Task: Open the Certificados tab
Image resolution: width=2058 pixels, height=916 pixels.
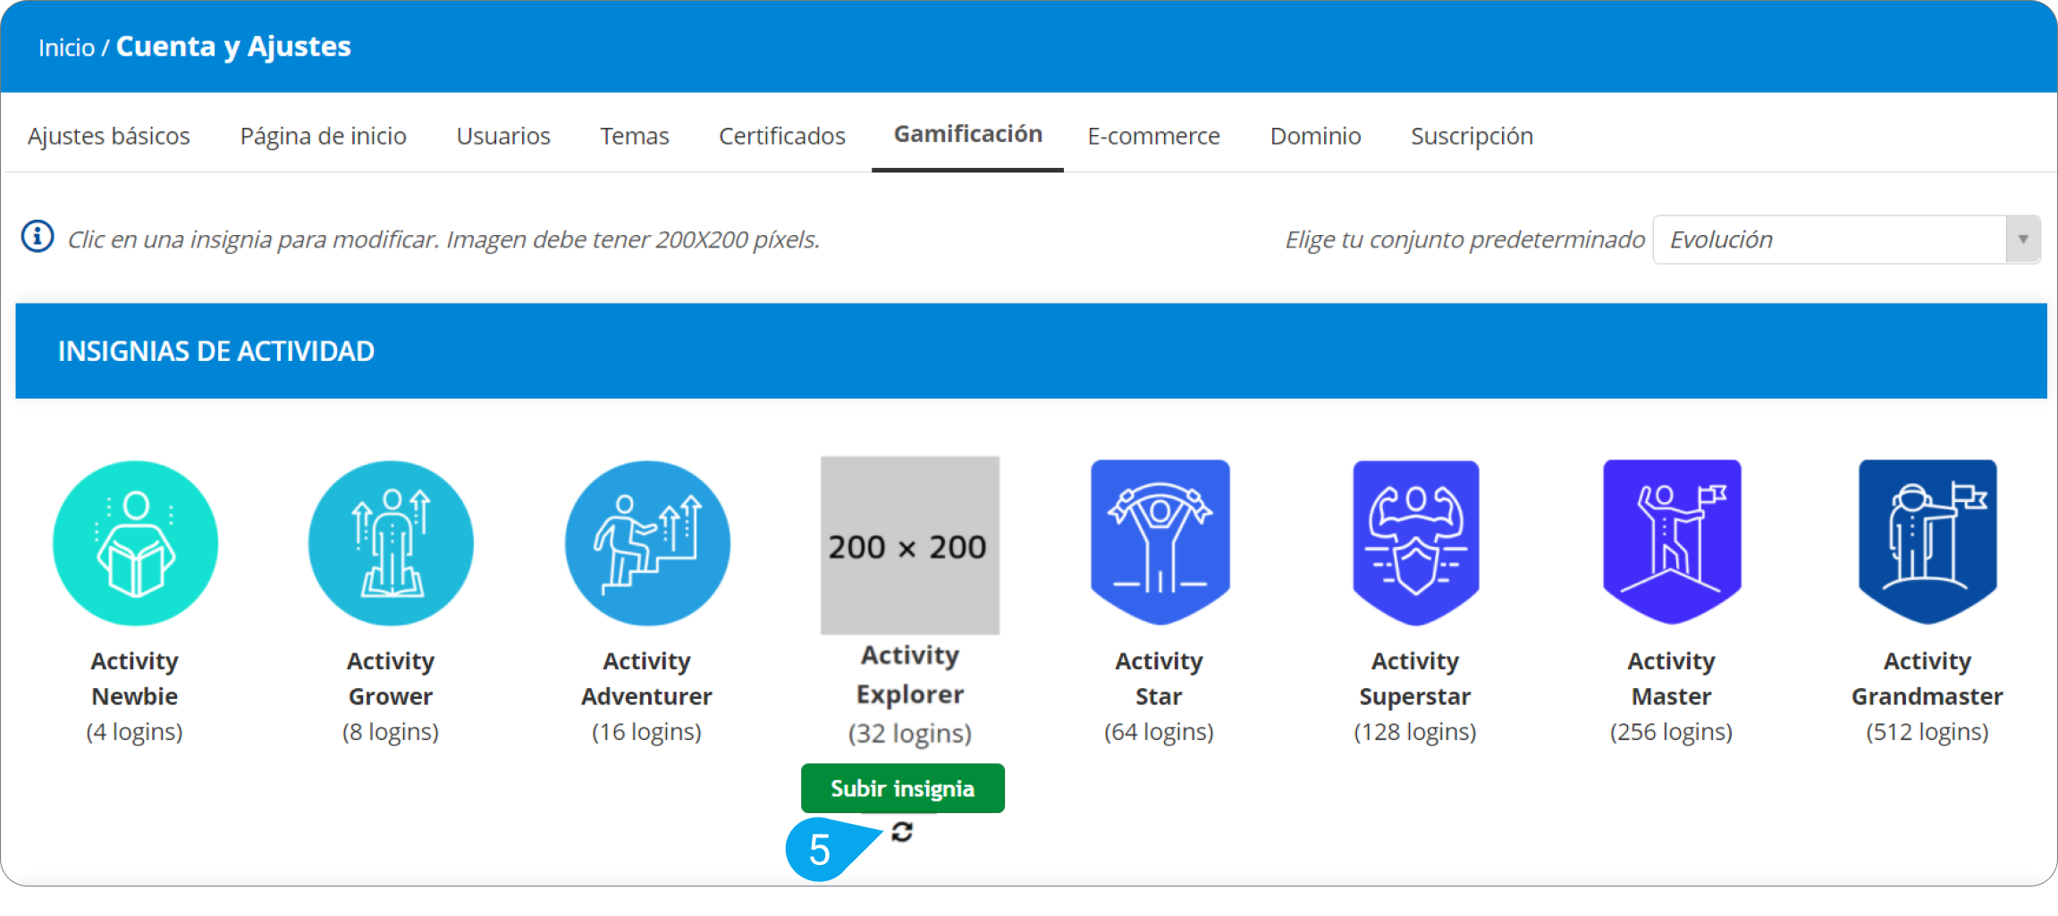Action: click(x=781, y=136)
